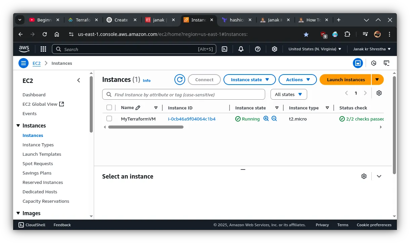410x243 pixels.
Task: Select the MyTerraformVM instance checkbox
Action: pos(109,118)
